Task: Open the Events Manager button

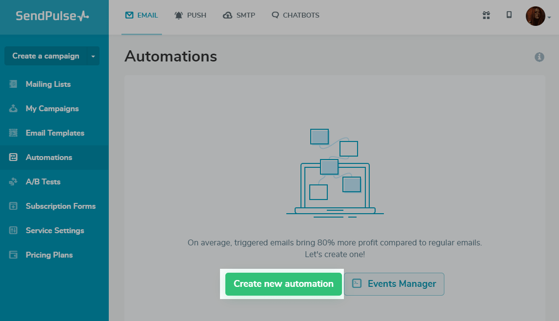Action: [394, 284]
